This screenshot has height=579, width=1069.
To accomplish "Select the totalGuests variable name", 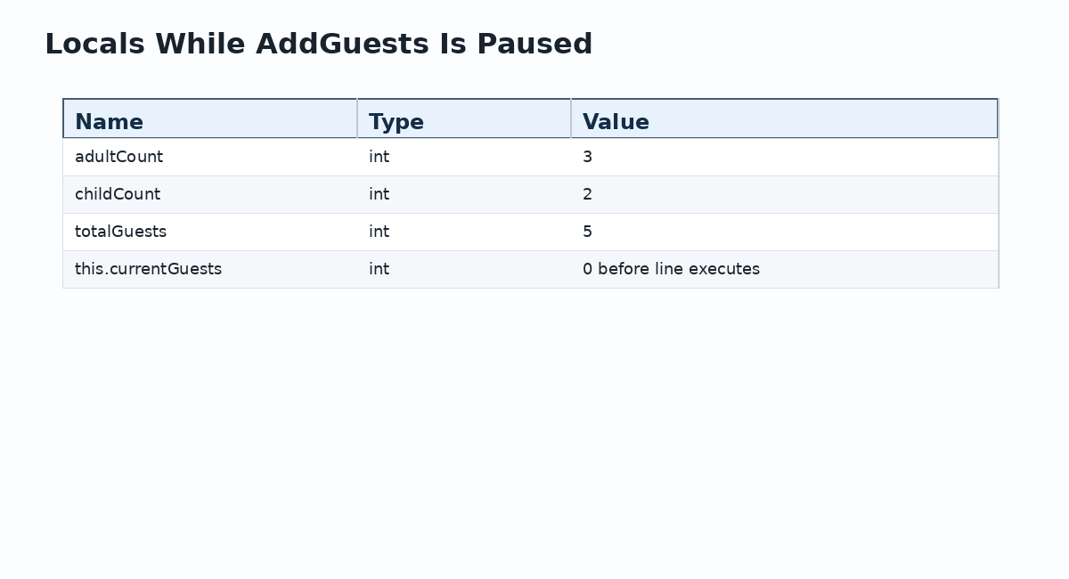I will pyautogui.click(x=120, y=232).
